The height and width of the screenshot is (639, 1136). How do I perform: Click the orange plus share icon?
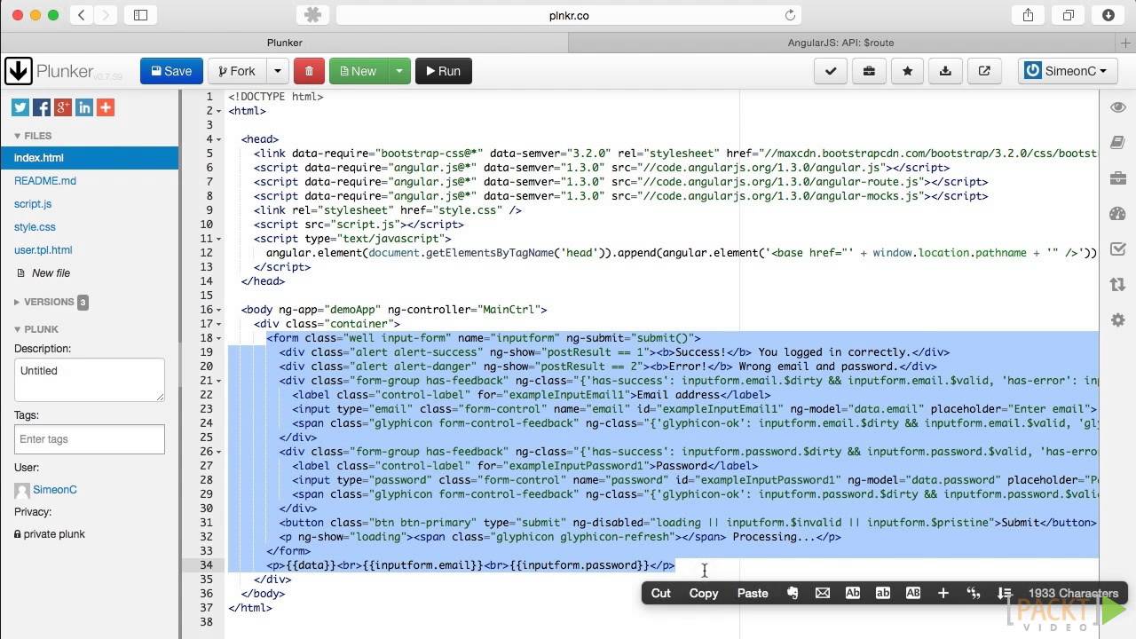pyautogui.click(x=106, y=107)
